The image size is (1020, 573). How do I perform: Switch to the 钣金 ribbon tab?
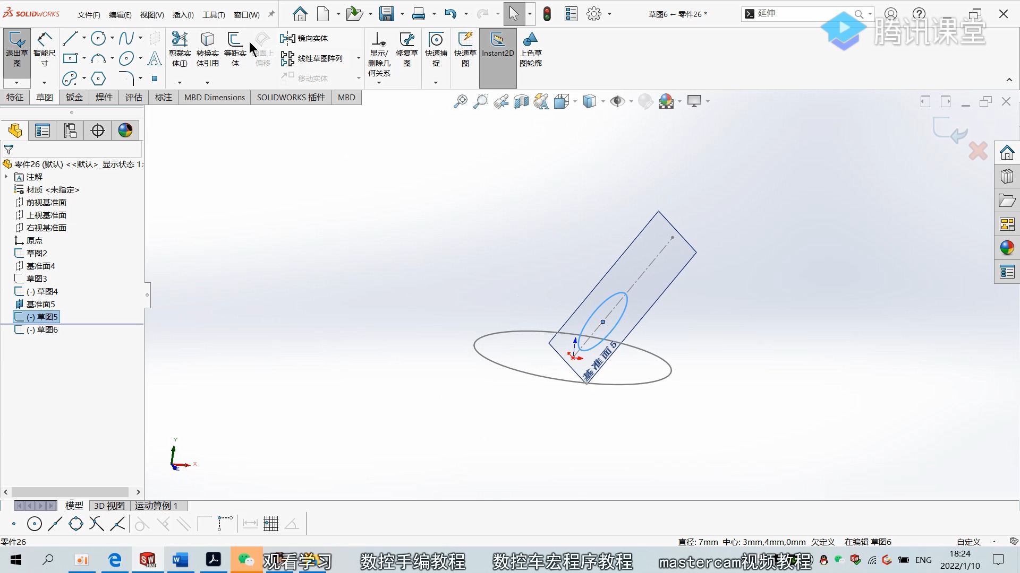(74, 97)
